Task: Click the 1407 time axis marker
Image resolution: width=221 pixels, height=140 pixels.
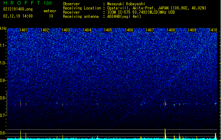Action: [x=150, y=30]
